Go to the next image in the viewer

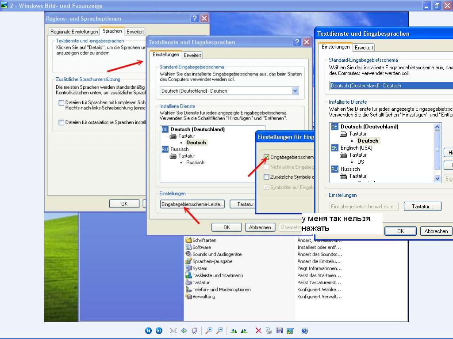pos(159,331)
